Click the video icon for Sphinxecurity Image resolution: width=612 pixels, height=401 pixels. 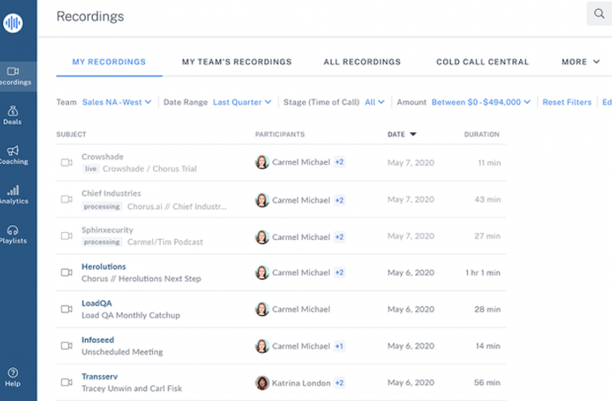[x=67, y=236]
